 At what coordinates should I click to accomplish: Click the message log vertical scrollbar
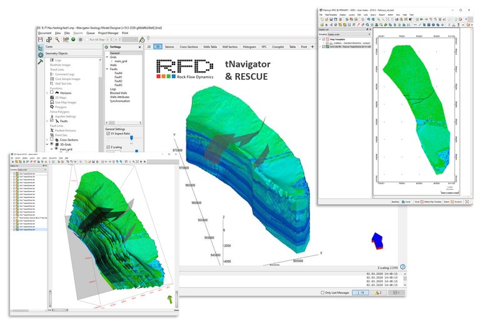pyautogui.click(x=405, y=279)
